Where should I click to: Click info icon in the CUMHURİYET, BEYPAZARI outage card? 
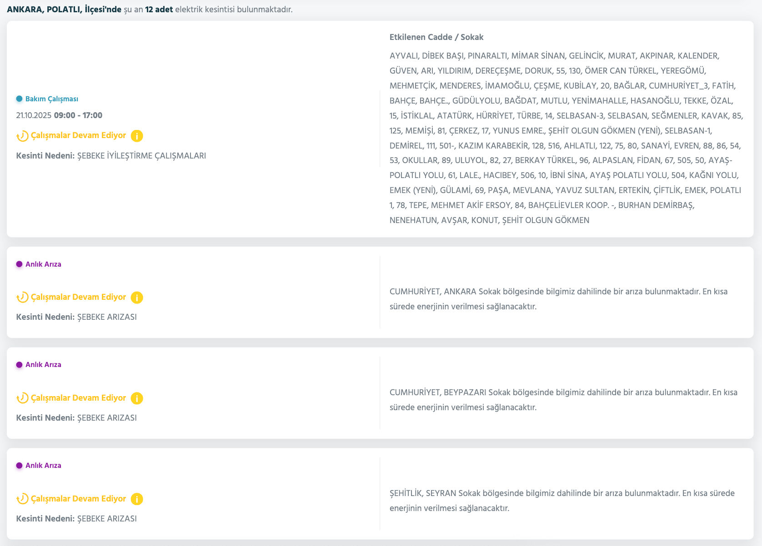click(137, 398)
